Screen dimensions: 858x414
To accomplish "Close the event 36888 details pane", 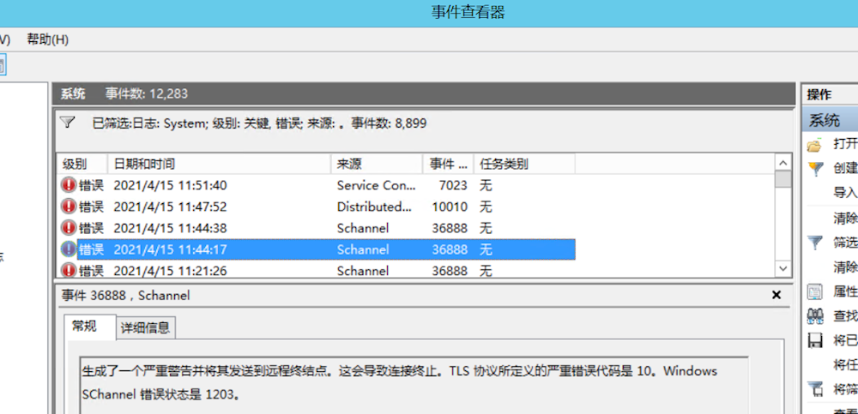I will (776, 295).
